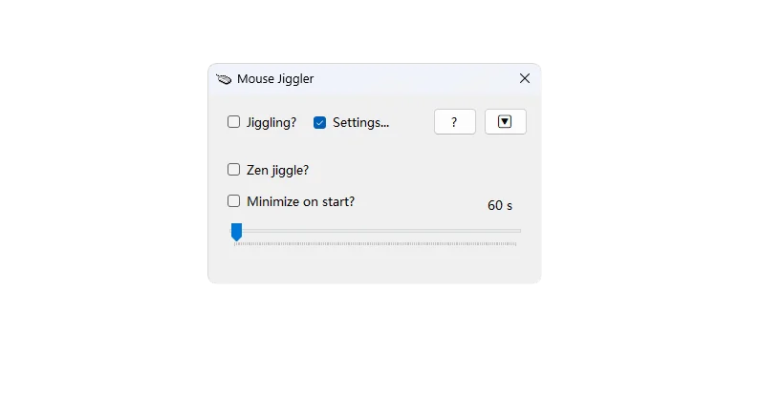Screen dimensions: 760x394
Task: Open help with the question mark button
Action: point(455,122)
